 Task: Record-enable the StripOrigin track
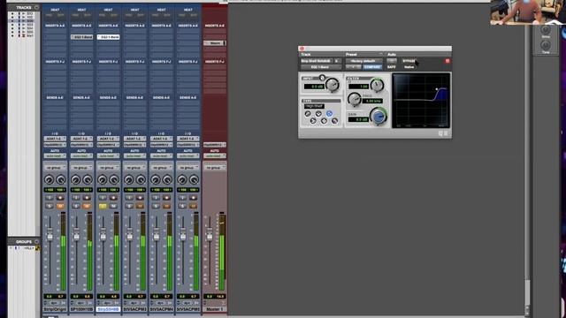pyautogui.click(x=60, y=198)
